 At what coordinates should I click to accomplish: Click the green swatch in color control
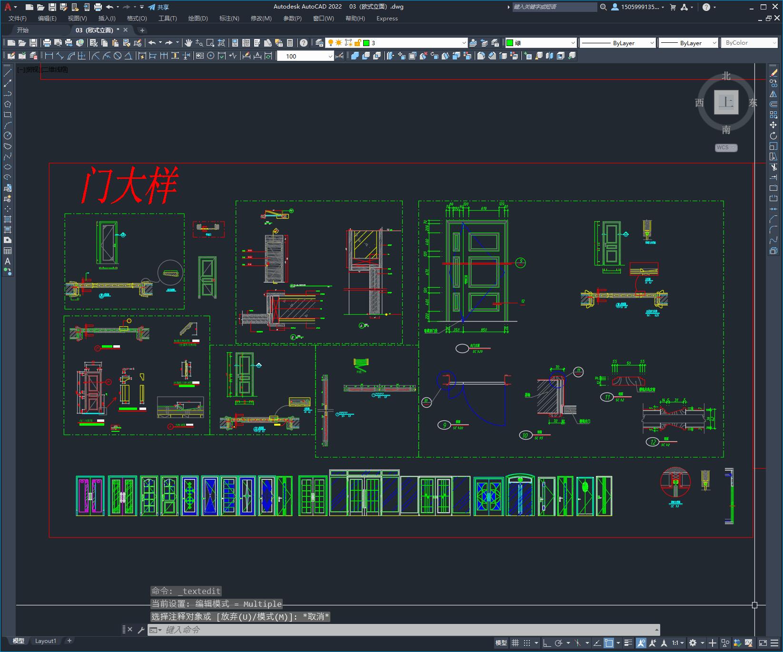510,43
